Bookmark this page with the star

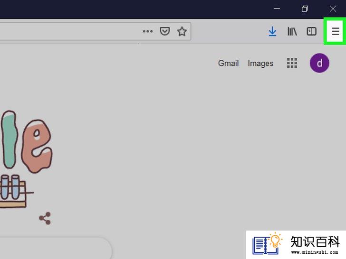(182, 31)
